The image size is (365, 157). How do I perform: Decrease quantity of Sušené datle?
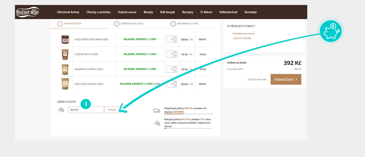click(x=175, y=56)
